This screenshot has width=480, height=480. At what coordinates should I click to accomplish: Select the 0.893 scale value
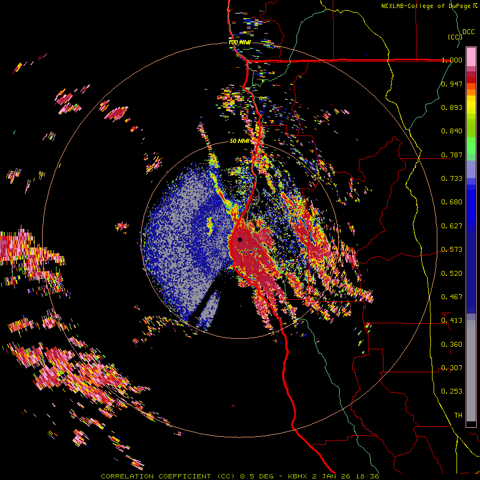tap(452, 107)
